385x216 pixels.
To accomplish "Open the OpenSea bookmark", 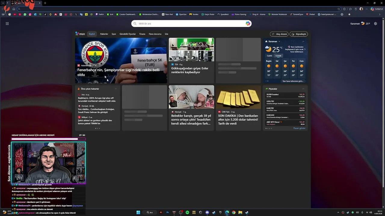I will coord(181,14).
